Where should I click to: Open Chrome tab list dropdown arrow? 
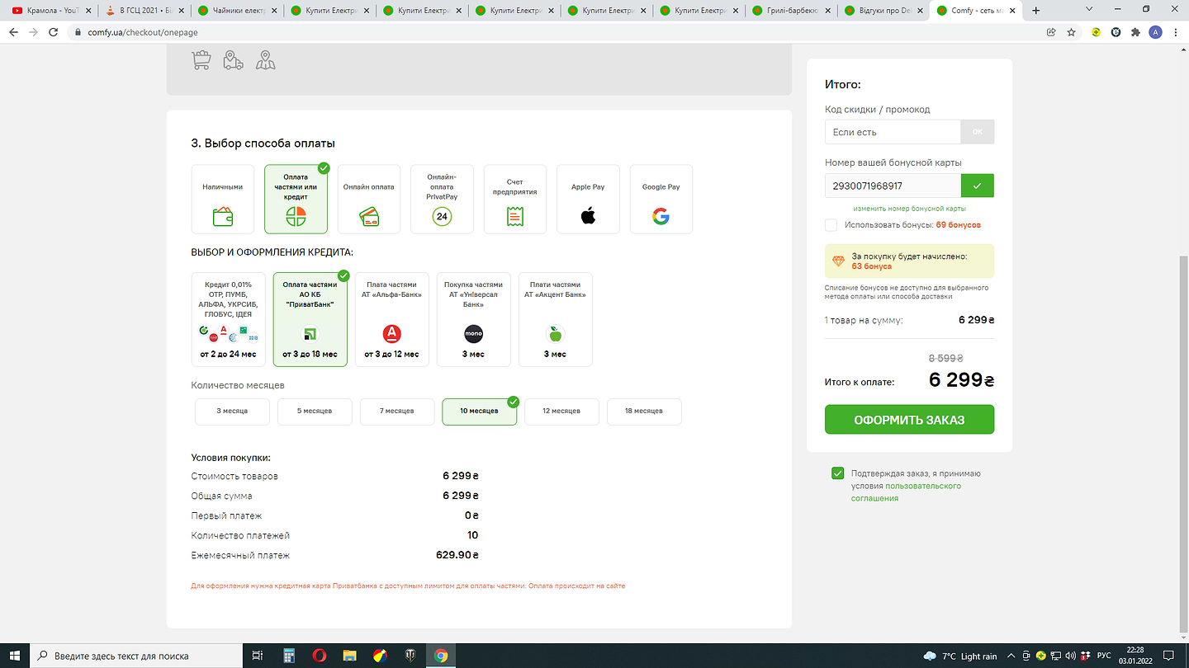pyautogui.click(x=1089, y=10)
